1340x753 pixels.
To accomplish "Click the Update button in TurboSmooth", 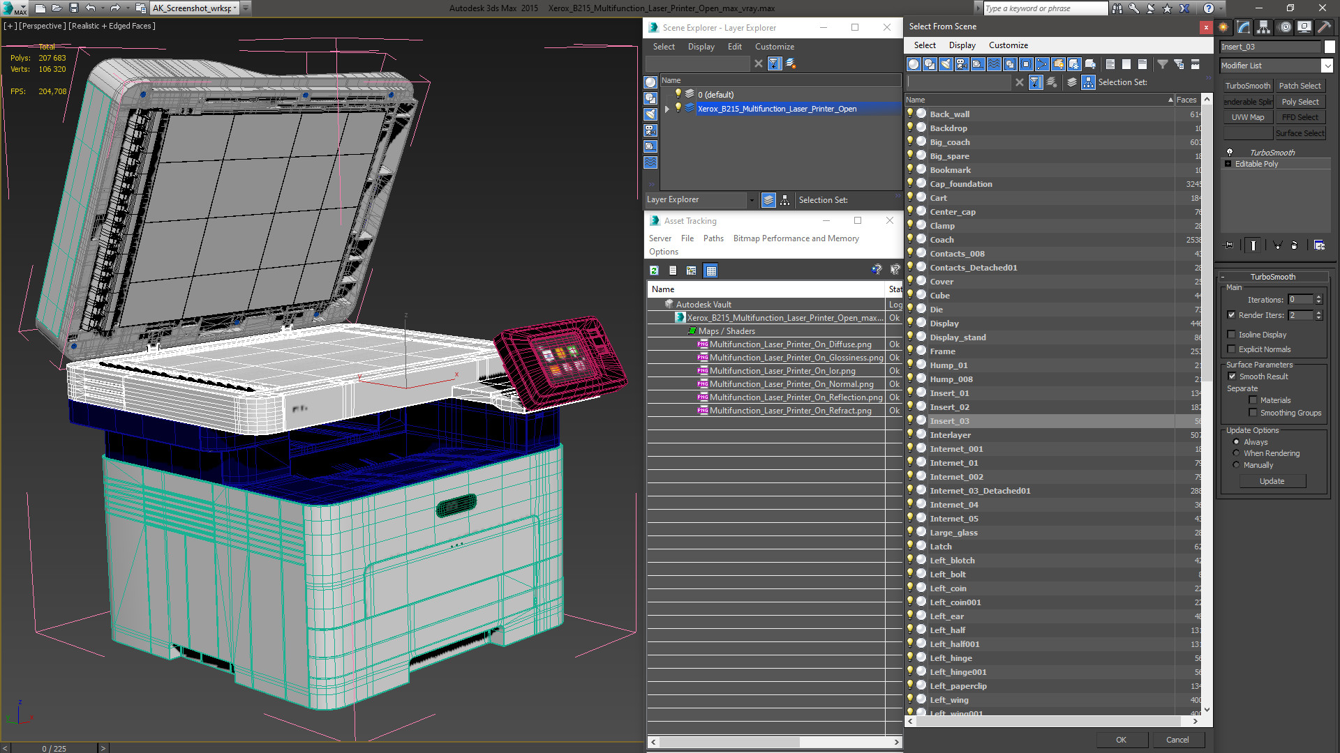I will point(1272,481).
